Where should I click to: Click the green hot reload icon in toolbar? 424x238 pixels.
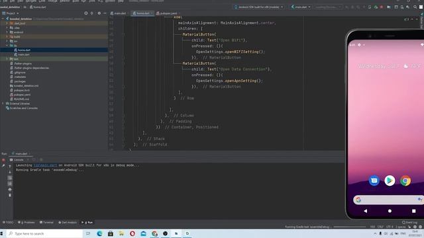[376, 7]
